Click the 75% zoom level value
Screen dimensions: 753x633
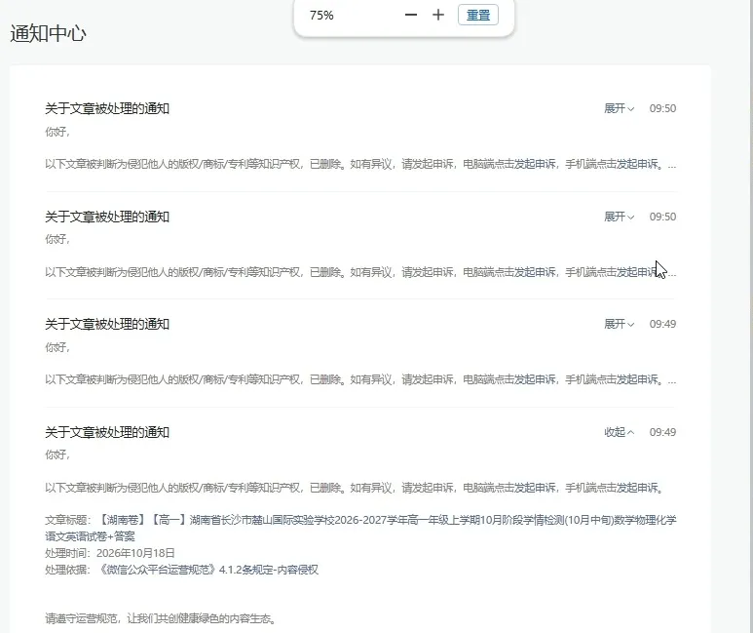point(321,16)
